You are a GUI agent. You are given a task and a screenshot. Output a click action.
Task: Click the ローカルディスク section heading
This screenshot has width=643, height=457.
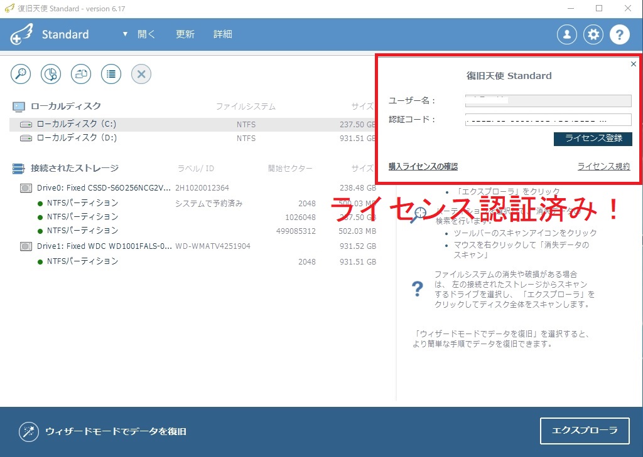66,106
